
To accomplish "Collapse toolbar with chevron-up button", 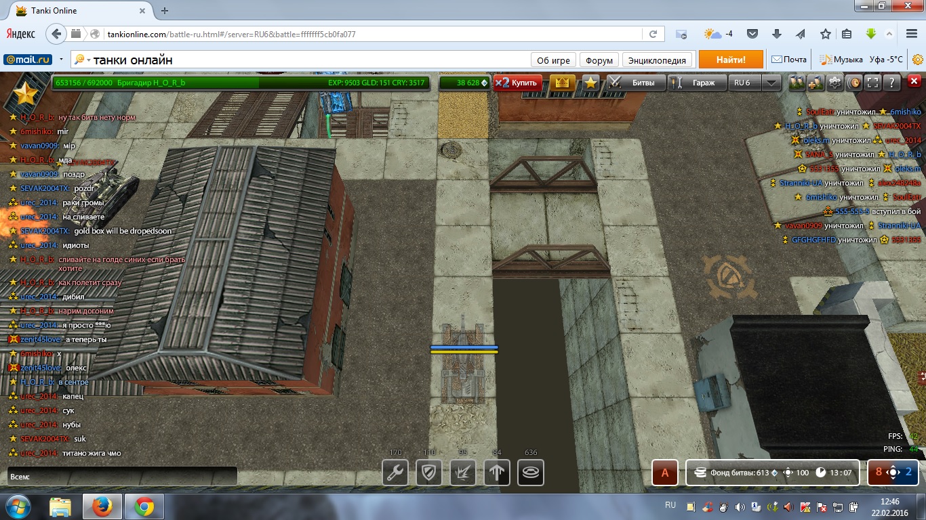I will pyautogui.click(x=889, y=34).
